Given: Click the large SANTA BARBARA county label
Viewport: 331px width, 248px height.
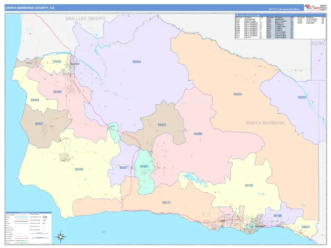Looking at the screenshot, I should pos(265,123).
